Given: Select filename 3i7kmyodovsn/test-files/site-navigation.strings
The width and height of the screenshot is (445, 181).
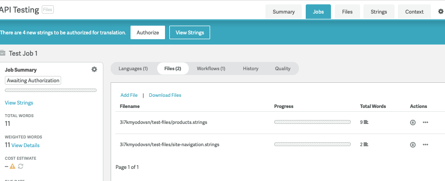Looking at the screenshot, I should (x=169, y=145).
